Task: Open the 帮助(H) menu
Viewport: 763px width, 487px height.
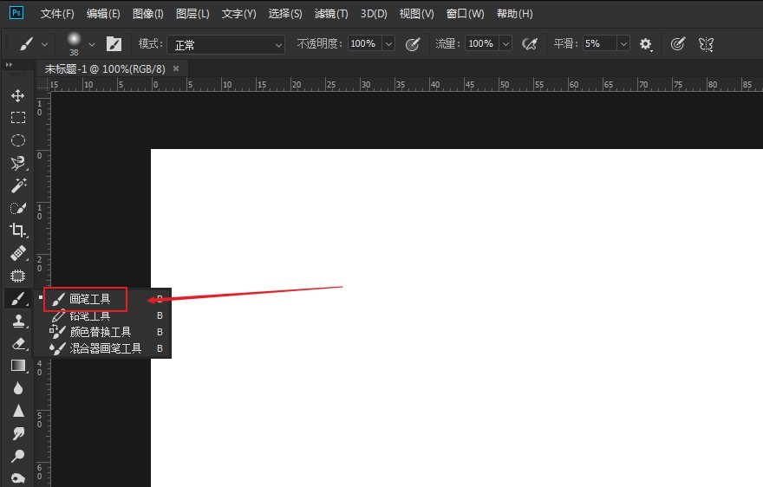Action: click(x=515, y=14)
